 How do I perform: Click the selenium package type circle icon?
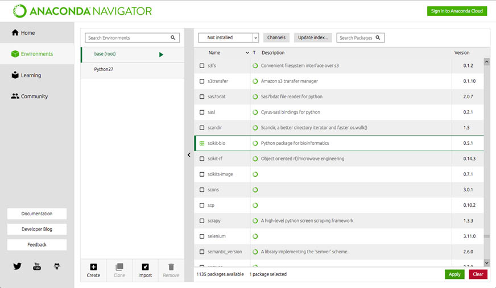pos(255,236)
